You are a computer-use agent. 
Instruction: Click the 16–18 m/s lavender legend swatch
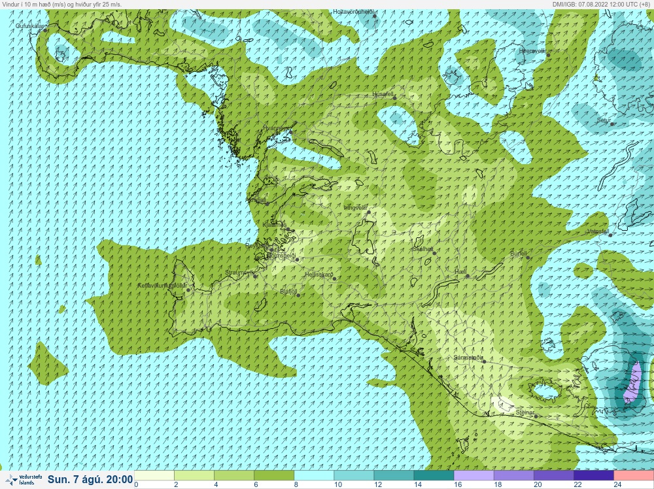[x=474, y=476]
